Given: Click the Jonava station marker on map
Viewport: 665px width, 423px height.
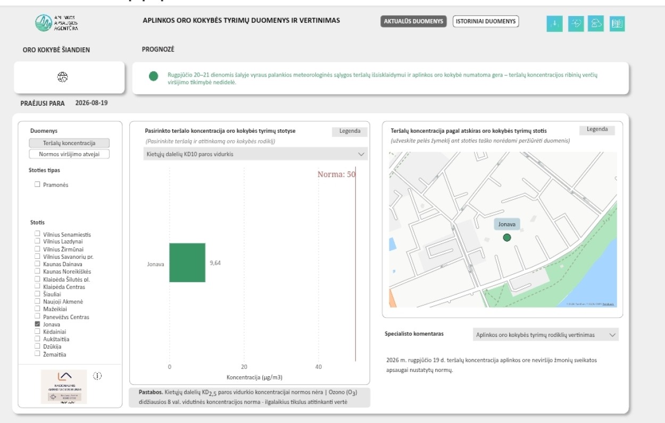Looking at the screenshot, I should point(506,238).
